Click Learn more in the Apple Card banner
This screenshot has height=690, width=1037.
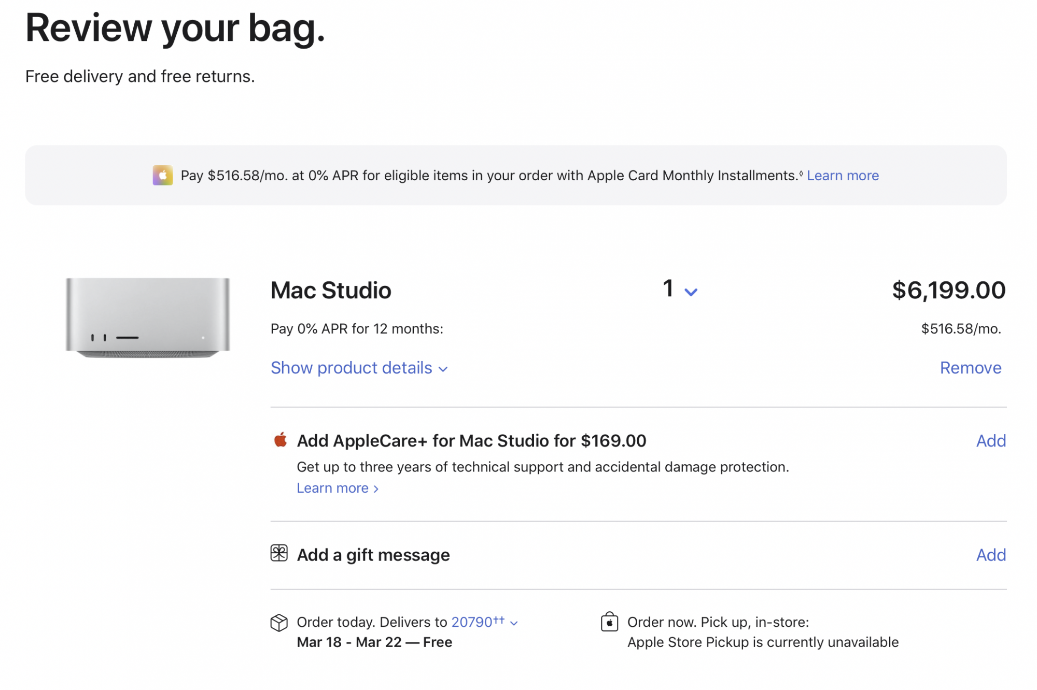tap(843, 176)
